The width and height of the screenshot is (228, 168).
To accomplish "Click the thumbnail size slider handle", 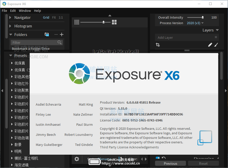I will tap(103, 22).
